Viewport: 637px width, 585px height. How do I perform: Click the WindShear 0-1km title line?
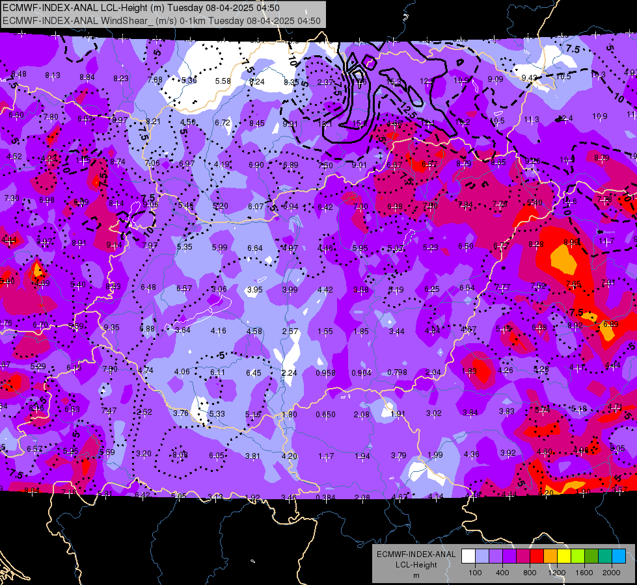pyautogui.click(x=161, y=21)
